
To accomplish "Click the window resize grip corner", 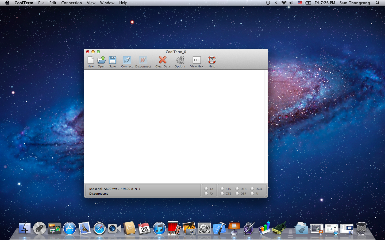I will click(x=265, y=195).
